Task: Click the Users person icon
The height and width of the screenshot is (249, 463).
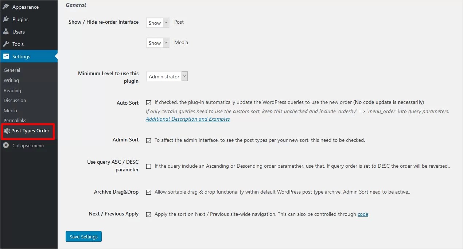Action: click(6, 32)
